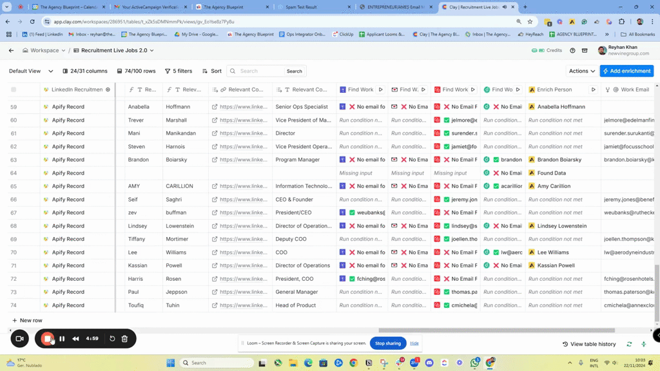This screenshot has height=371, width=660.
Task: Click the Credits icon in header
Action: coord(550,50)
